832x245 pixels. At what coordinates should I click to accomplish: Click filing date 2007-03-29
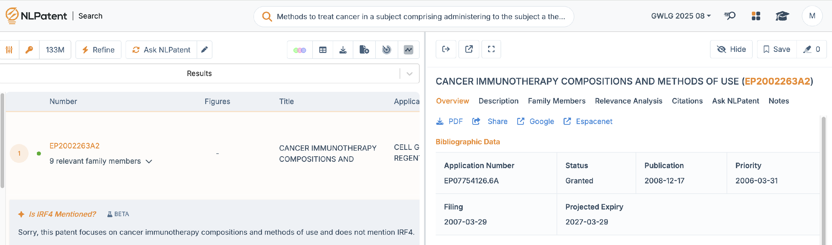pos(465,222)
